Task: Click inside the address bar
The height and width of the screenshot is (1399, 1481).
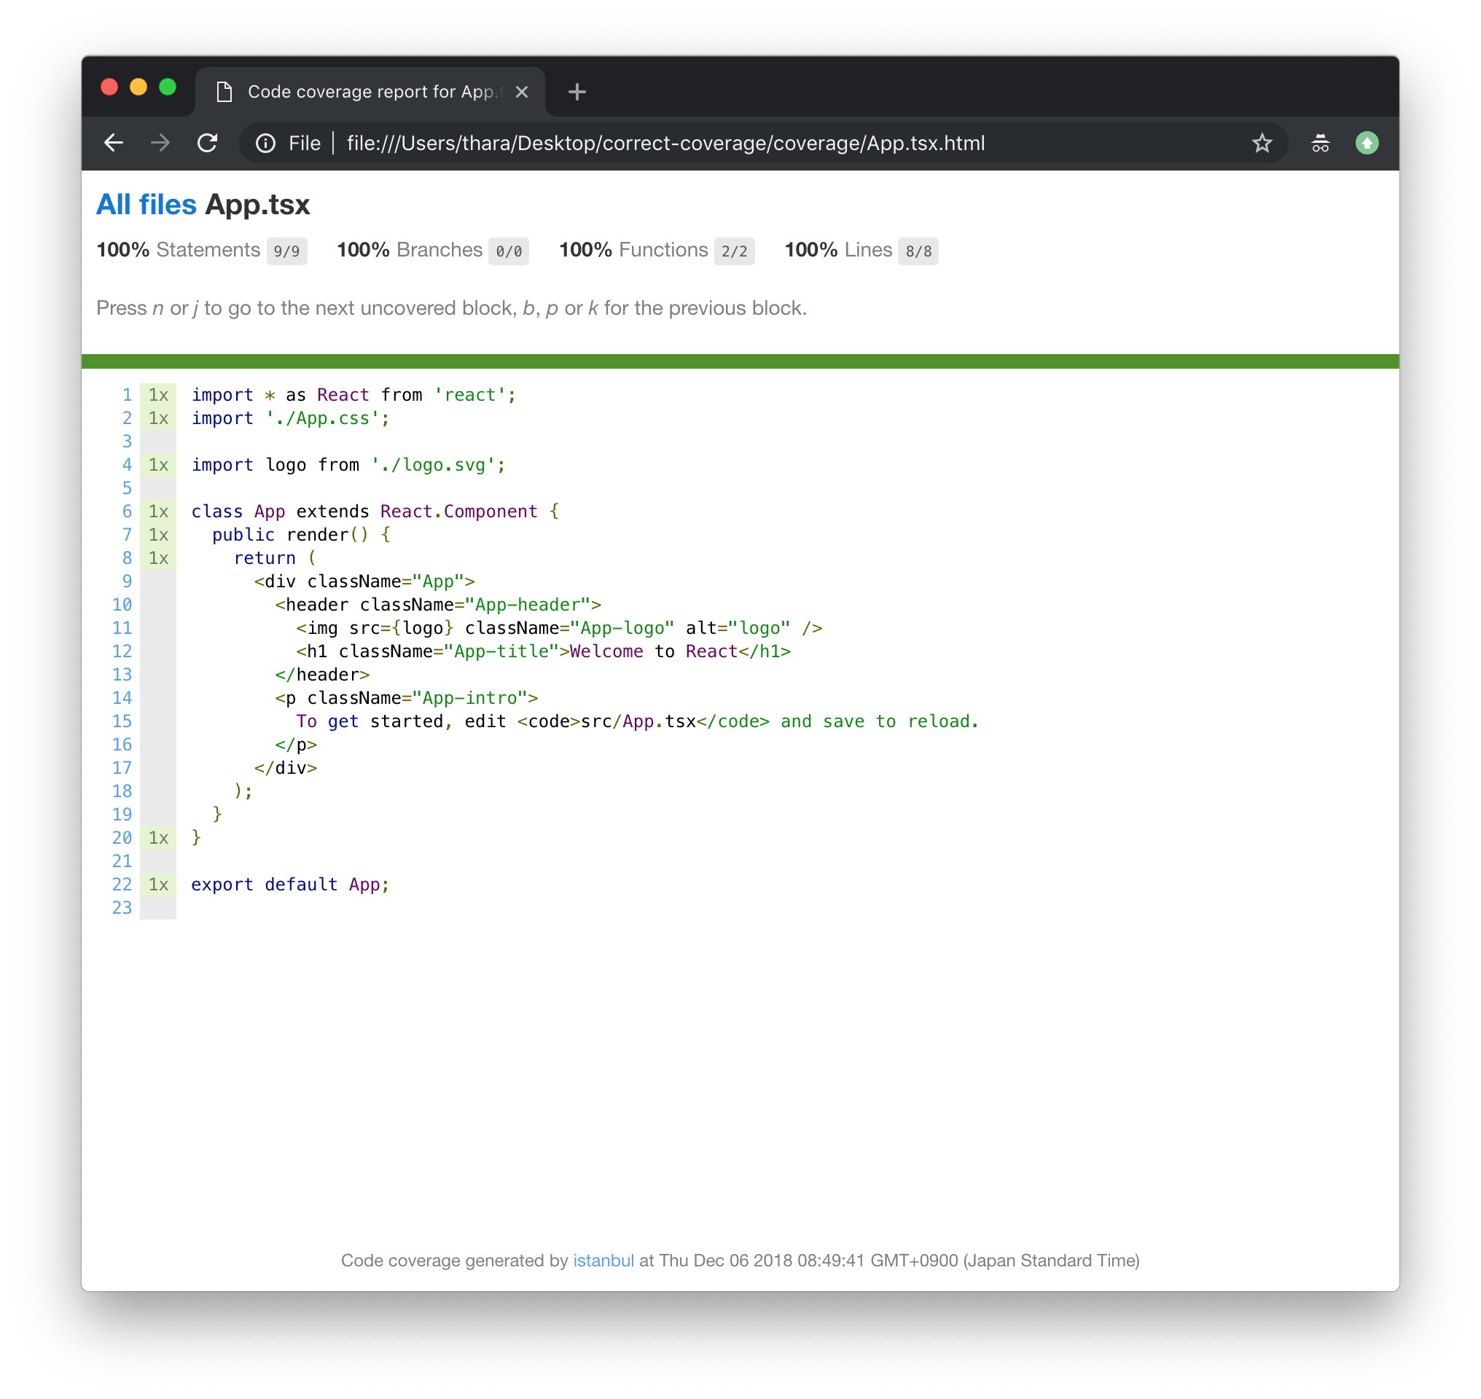Action: [x=671, y=144]
